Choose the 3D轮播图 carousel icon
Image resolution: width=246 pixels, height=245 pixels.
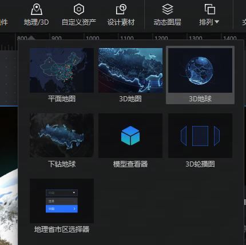point(200,136)
